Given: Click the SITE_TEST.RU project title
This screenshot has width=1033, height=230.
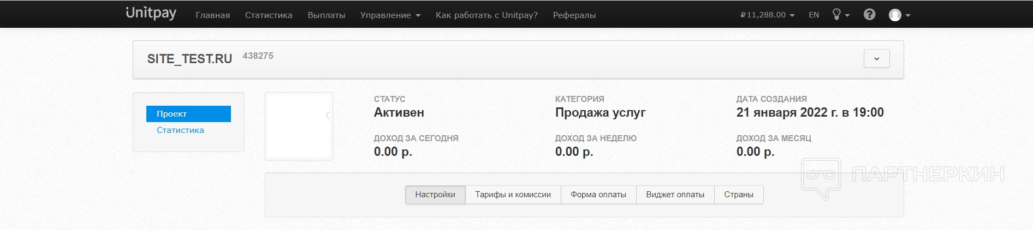Looking at the screenshot, I should 189,59.
